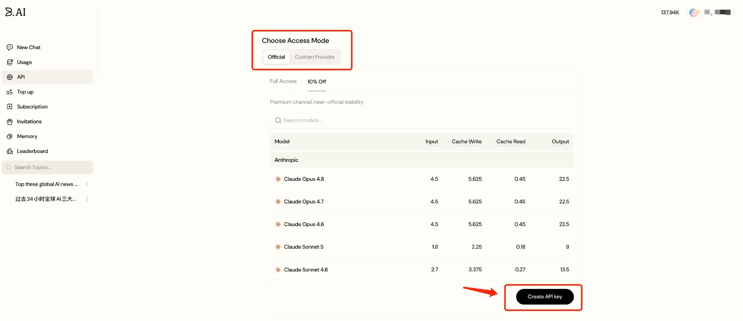Click the Choose Access Mode heading
Viewport: 743px width, 321px height.
coord(295,41)
